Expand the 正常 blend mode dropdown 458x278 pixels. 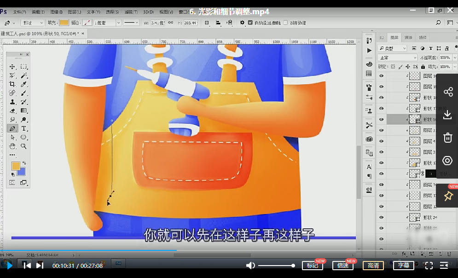point(397,58)
